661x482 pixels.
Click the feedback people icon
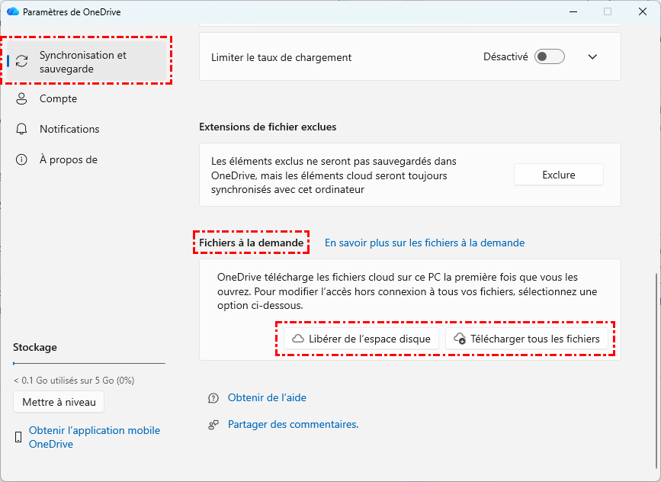[x=213, y=425]
